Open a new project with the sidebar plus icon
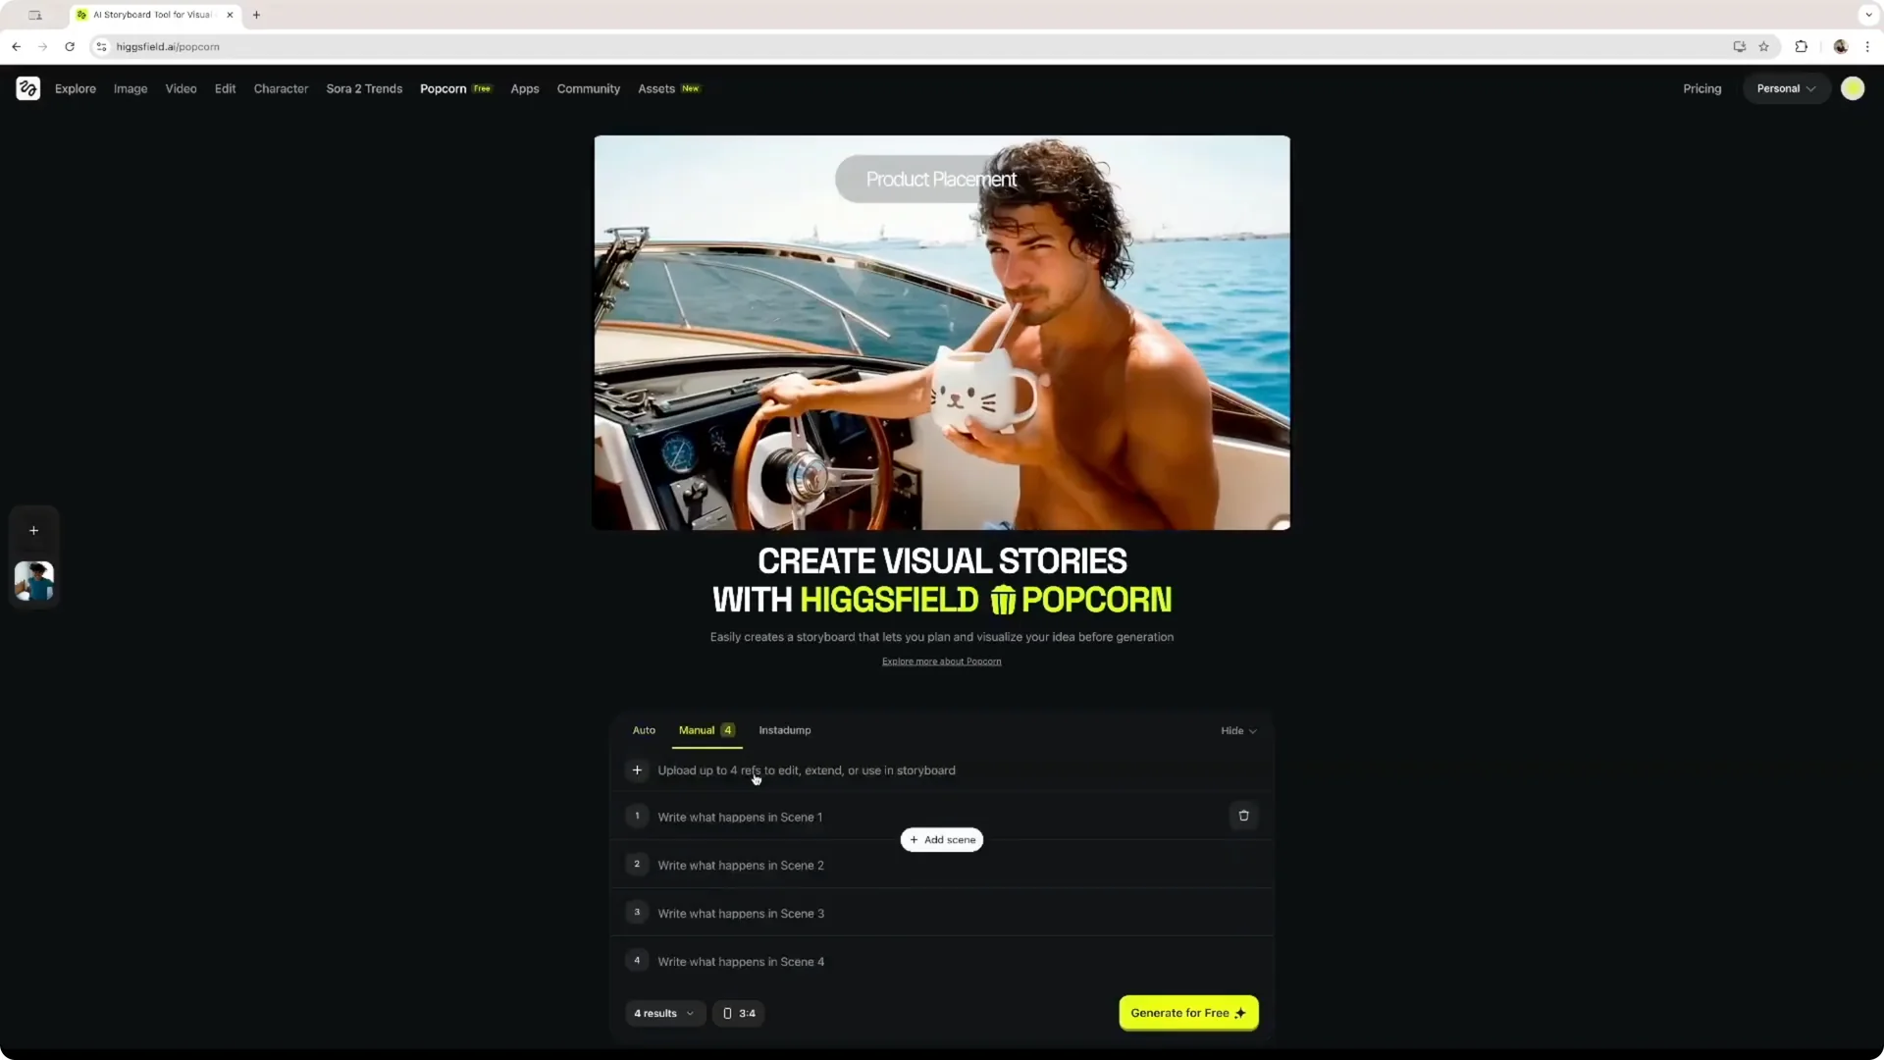 pos(33,530)
